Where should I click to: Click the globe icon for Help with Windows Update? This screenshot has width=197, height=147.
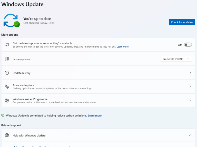click(7, 135)
